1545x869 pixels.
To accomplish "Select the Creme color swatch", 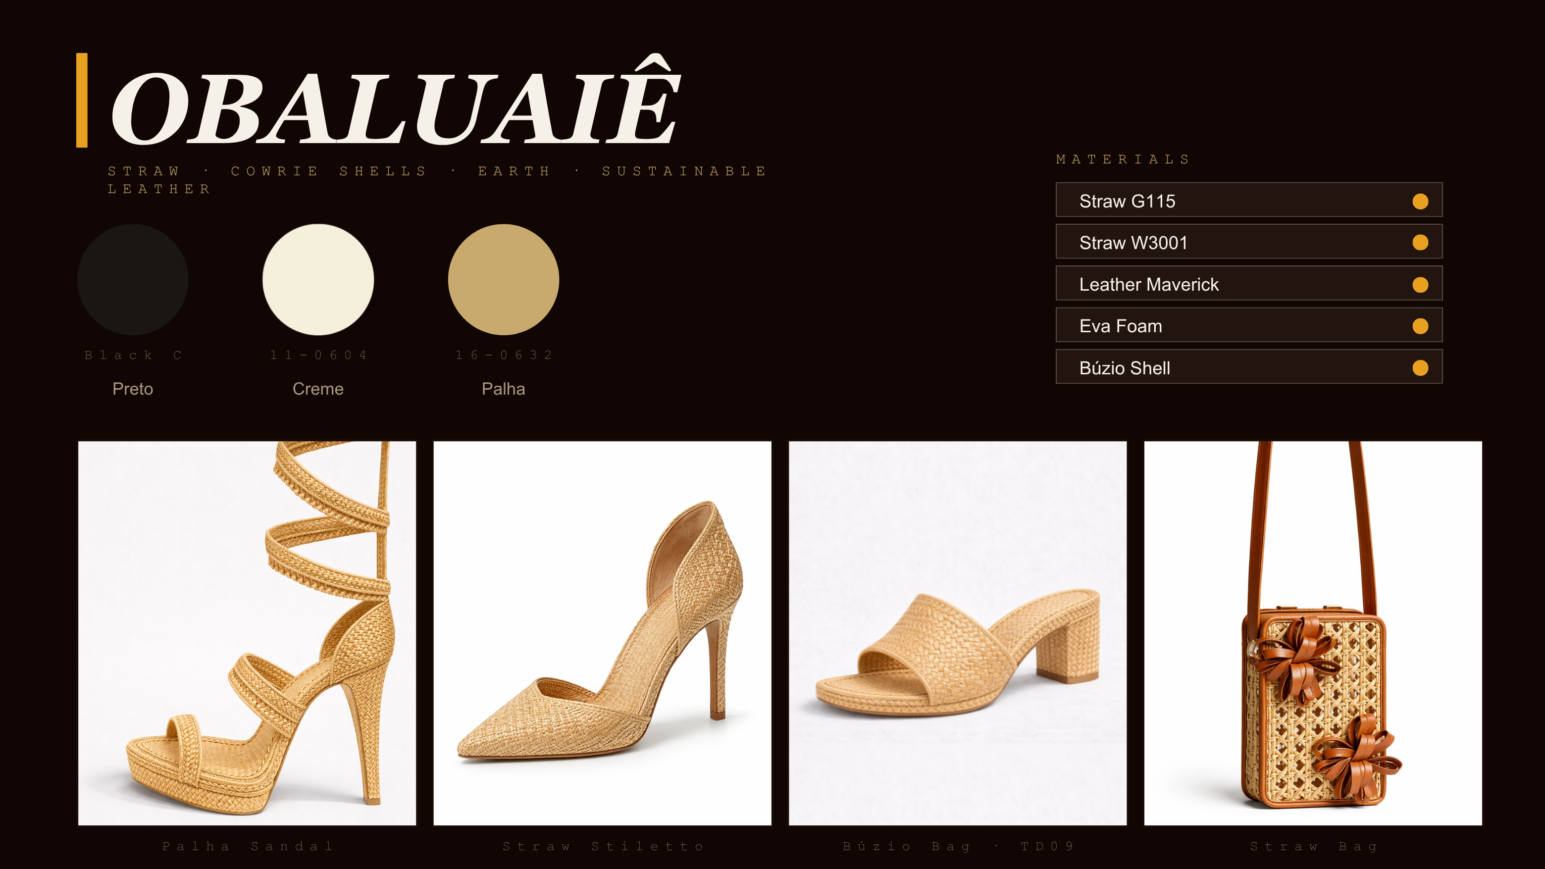I will (x=318, y=279).
